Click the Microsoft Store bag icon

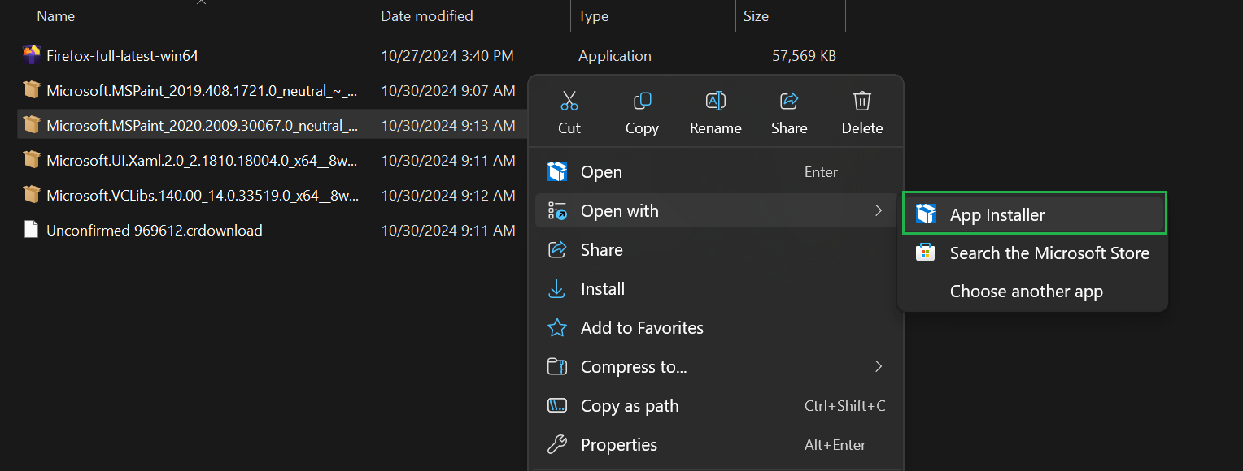[926, 253]
